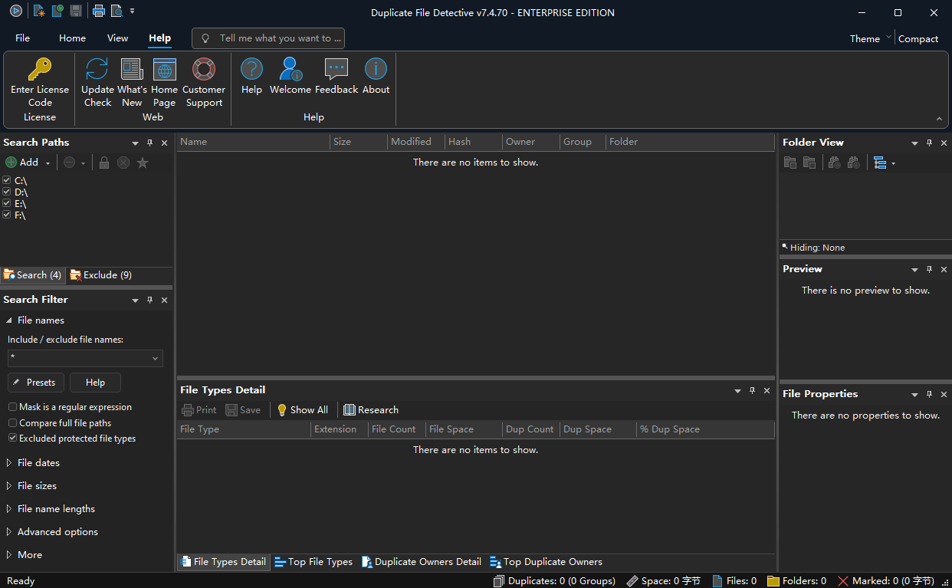Disable Excluded protected file types
This screenshot has width=952, height=588.
pyautogui.click(x=12, y=439)
